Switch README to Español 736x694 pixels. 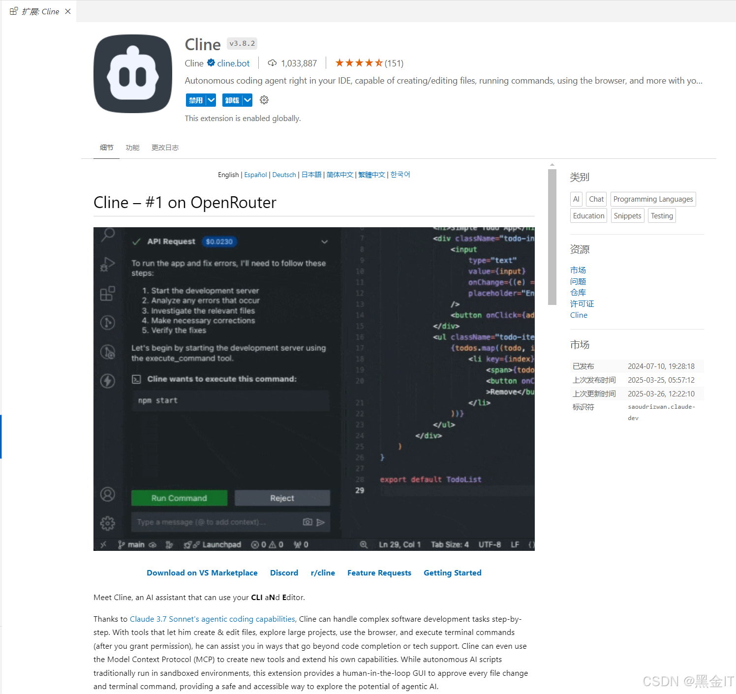255,175
